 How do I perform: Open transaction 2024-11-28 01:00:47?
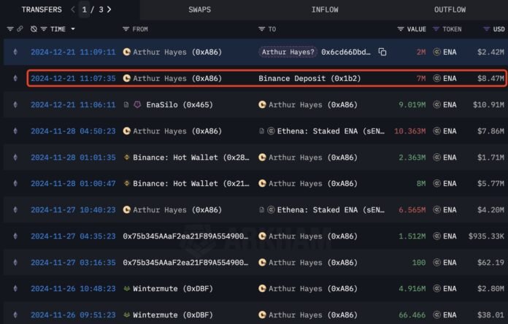73,184
